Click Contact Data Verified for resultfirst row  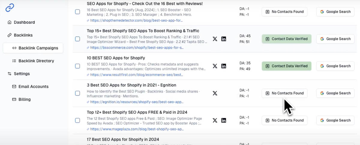(286, 66)
